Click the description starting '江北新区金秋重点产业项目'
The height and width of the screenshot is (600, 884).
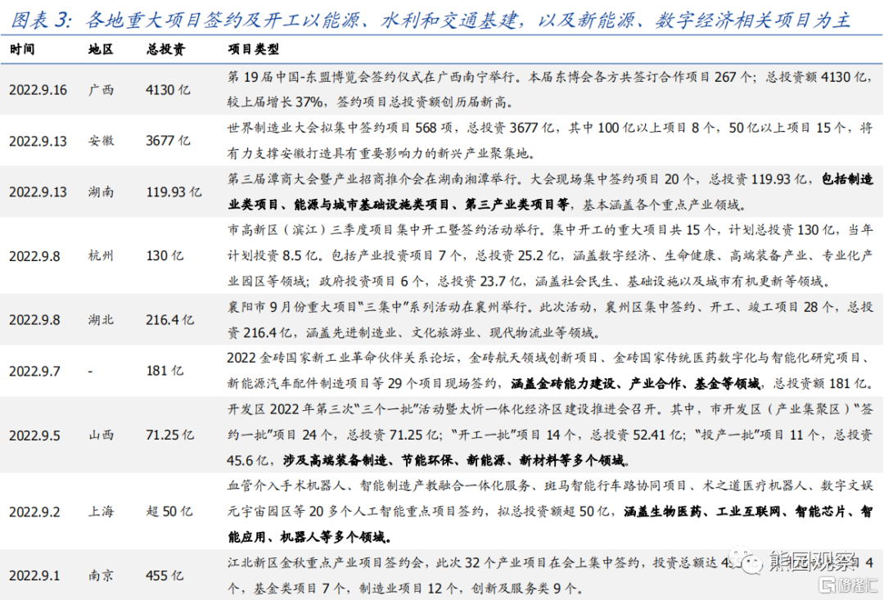tap(550, 575)
